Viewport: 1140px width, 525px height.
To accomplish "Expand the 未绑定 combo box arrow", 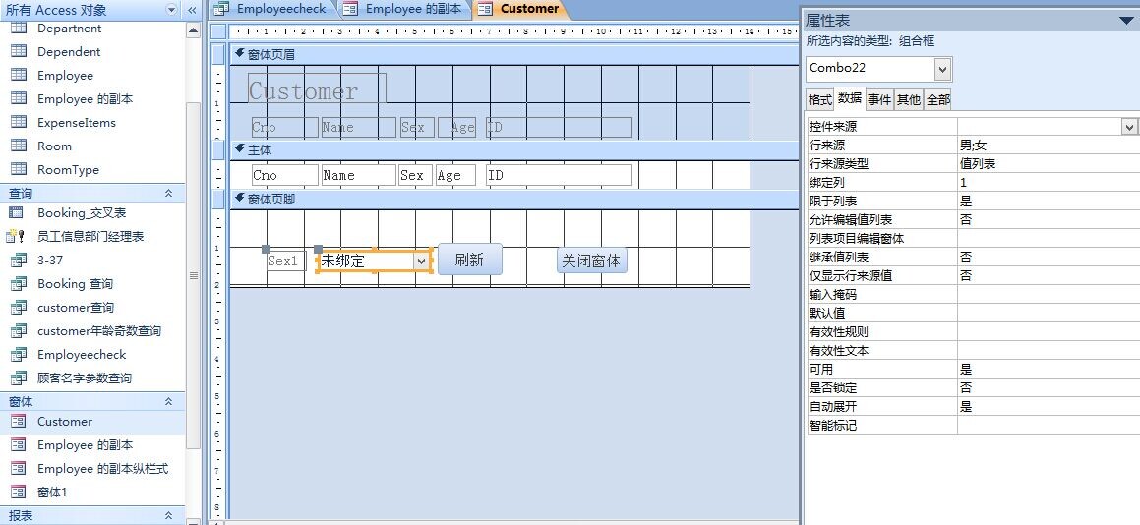I will pyautogui.click(x=422, y=262).
